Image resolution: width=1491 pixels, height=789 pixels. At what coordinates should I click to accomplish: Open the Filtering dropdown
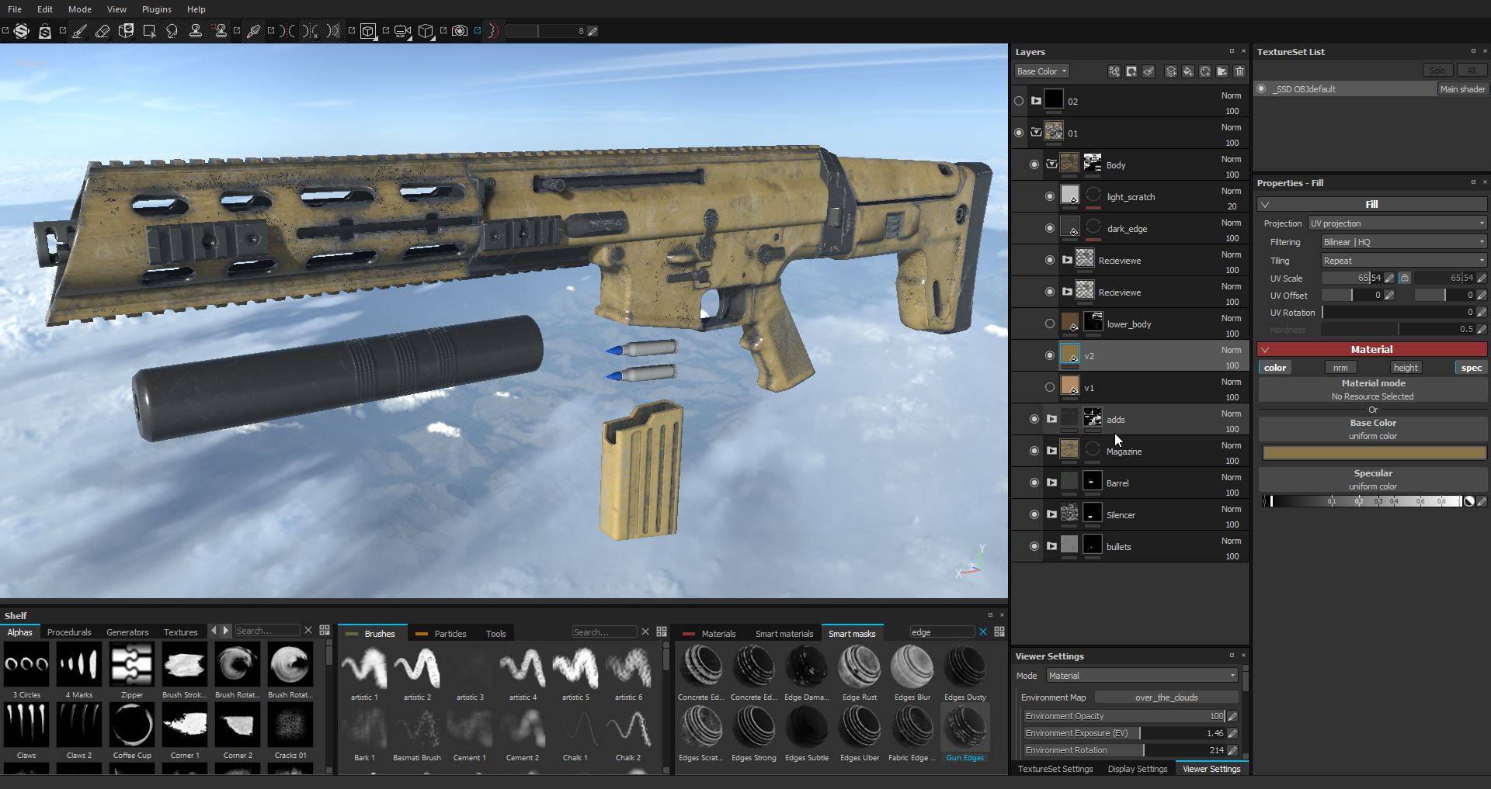coord(1404,242)
